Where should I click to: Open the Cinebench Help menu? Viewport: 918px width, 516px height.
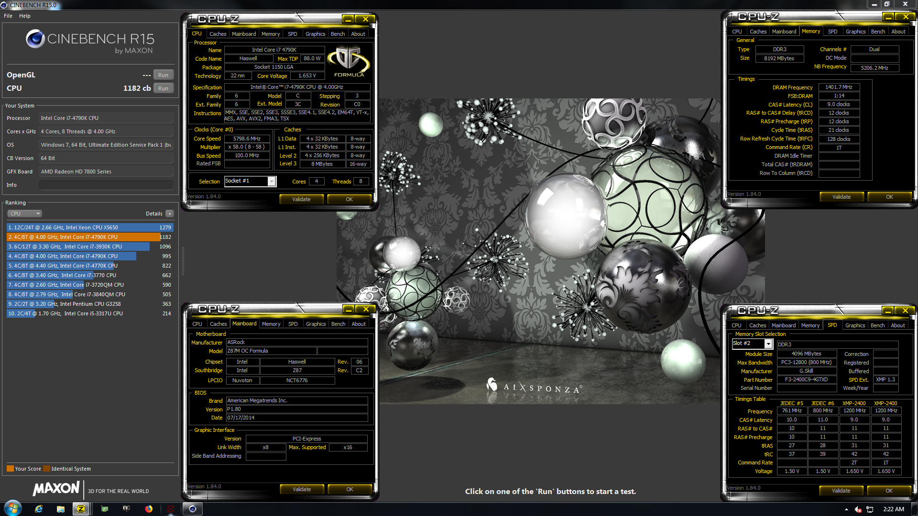point(25,16)
